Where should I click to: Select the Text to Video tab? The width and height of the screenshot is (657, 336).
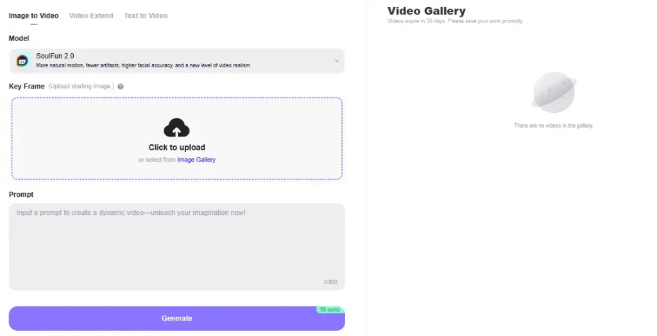click(146, 15)
